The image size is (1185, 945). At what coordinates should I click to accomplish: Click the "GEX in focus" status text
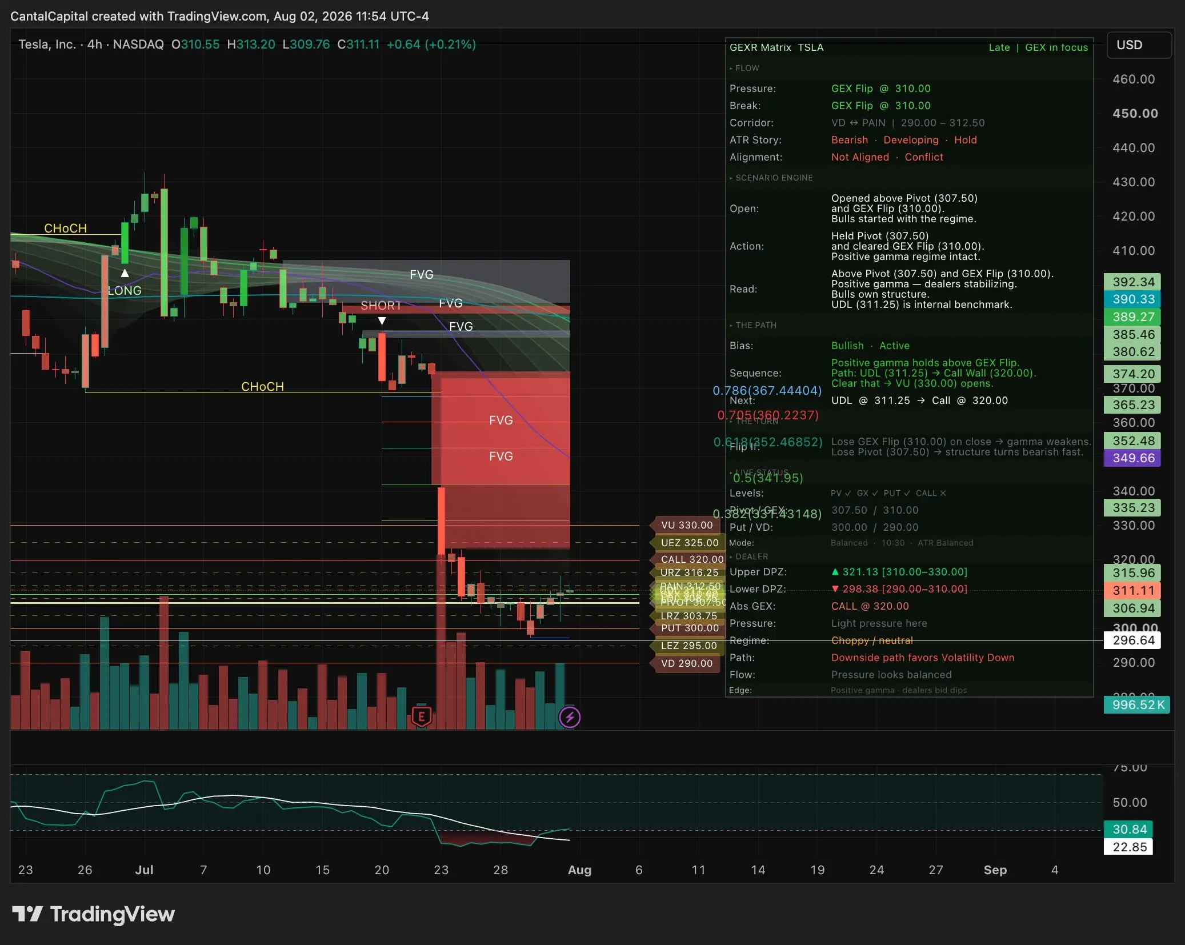point(1056,47)
